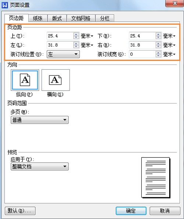Click the left margin 左 input field
This screenshot has height=219, width=184.
click(x=60, y=45)
